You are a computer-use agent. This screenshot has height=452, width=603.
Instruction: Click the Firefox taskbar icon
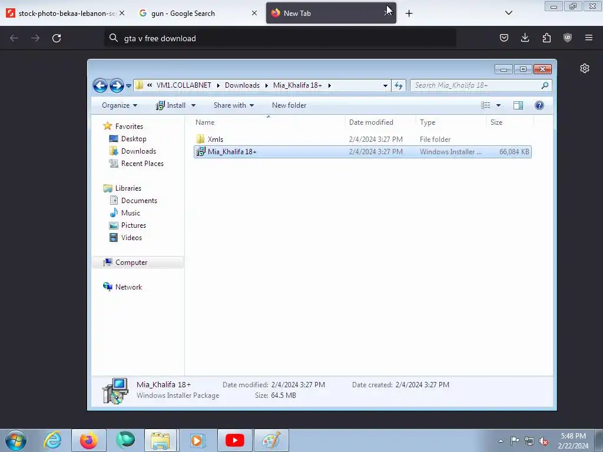[x=89, y=440]
